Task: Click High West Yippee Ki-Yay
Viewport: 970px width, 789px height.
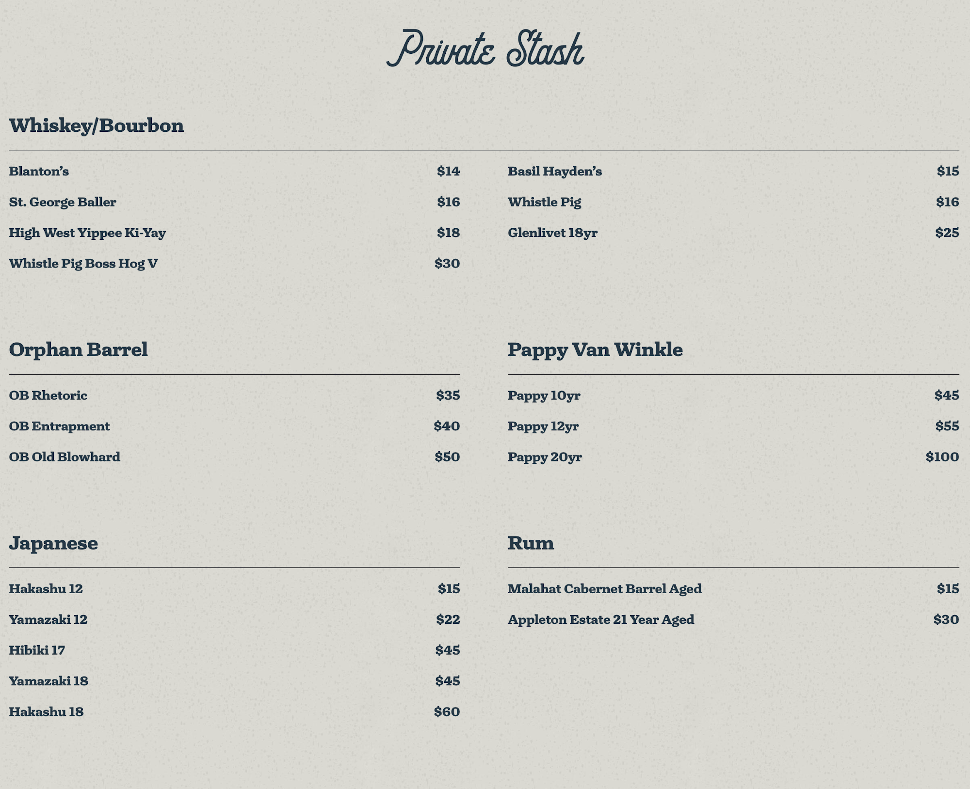Action: click(x=87, y=233)
